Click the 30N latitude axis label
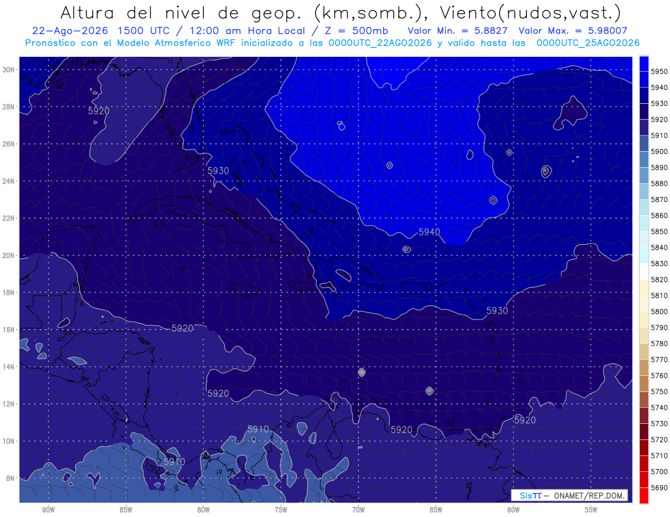670x517 pixels. 8,70
